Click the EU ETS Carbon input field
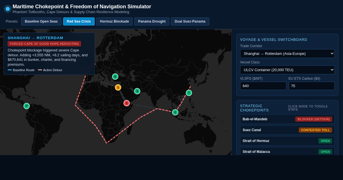 tap(312, 86)
